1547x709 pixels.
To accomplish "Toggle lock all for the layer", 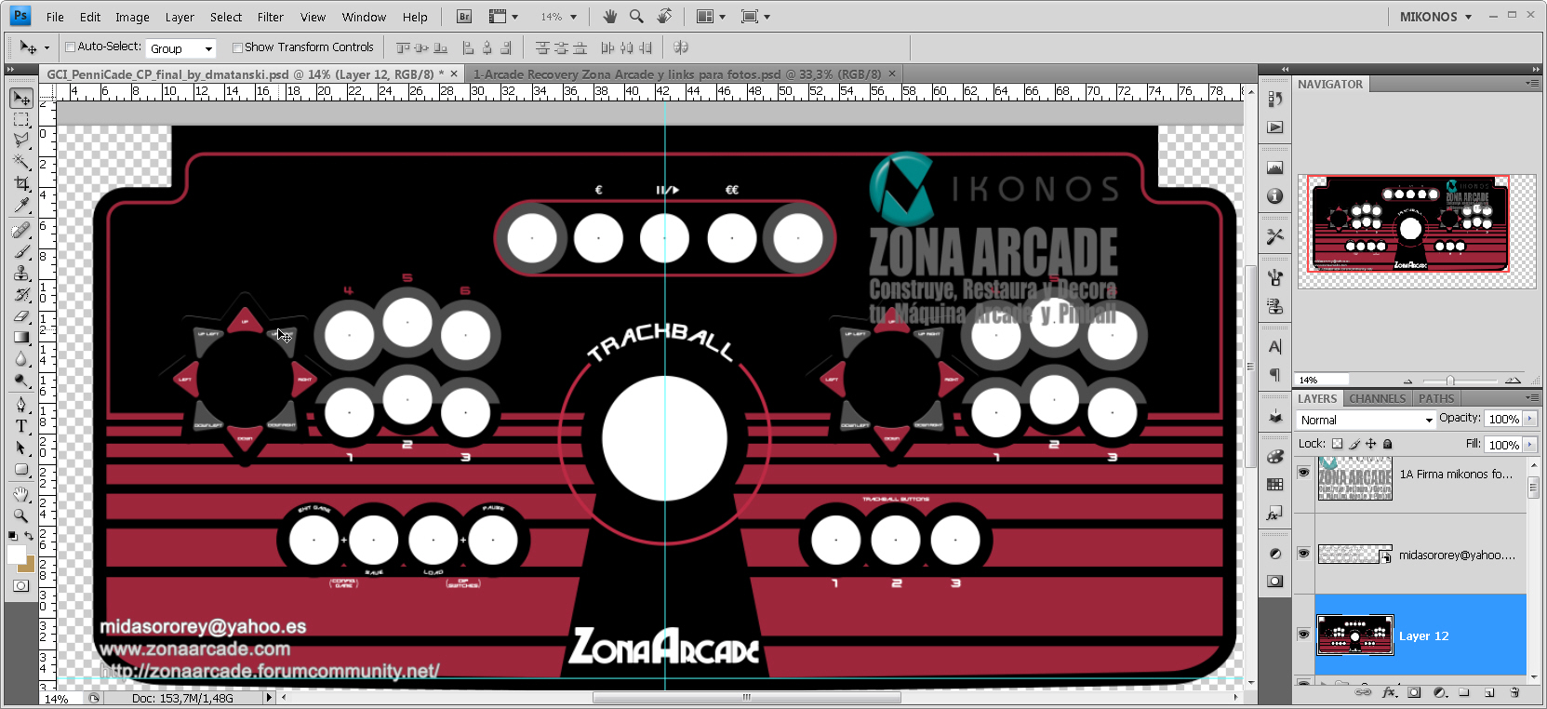I will pyautogui.click(x=1387, y=444).
